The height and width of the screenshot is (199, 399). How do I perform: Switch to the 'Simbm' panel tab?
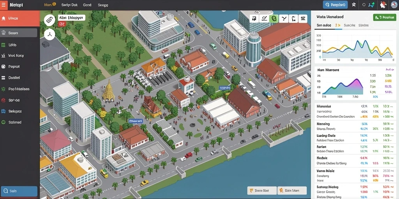click(364, 25)
